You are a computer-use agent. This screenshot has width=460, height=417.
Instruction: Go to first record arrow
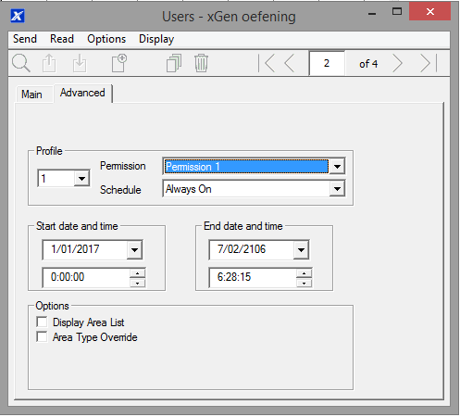[267, 63]
